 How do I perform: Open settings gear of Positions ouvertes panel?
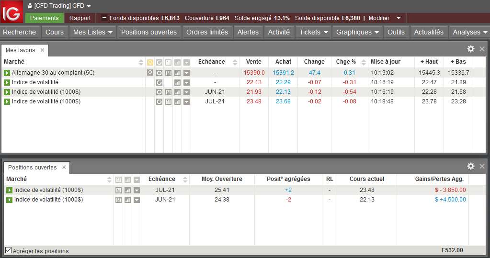coord(471,166)
